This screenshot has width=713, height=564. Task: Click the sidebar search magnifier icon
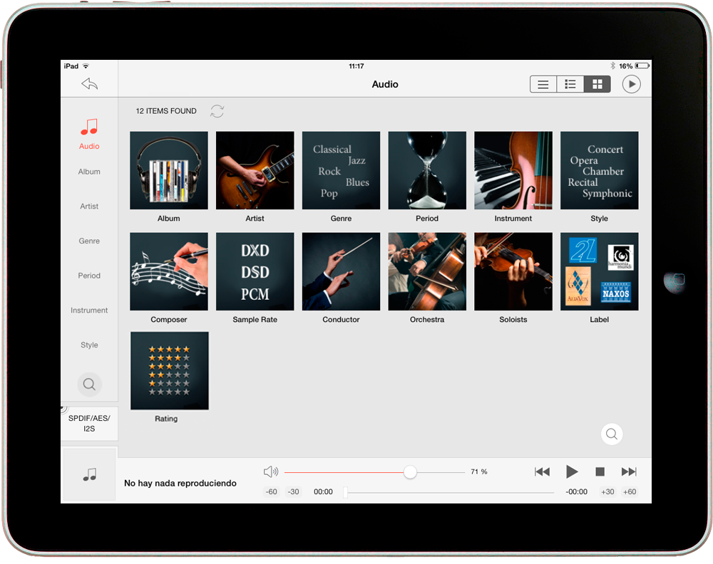[x=89, y=385]
